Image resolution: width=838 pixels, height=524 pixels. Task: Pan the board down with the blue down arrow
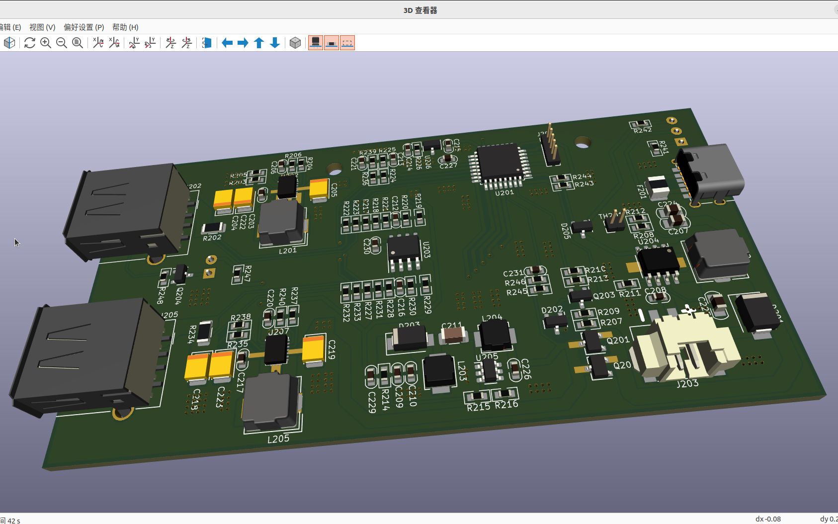(x=275, y=43)
